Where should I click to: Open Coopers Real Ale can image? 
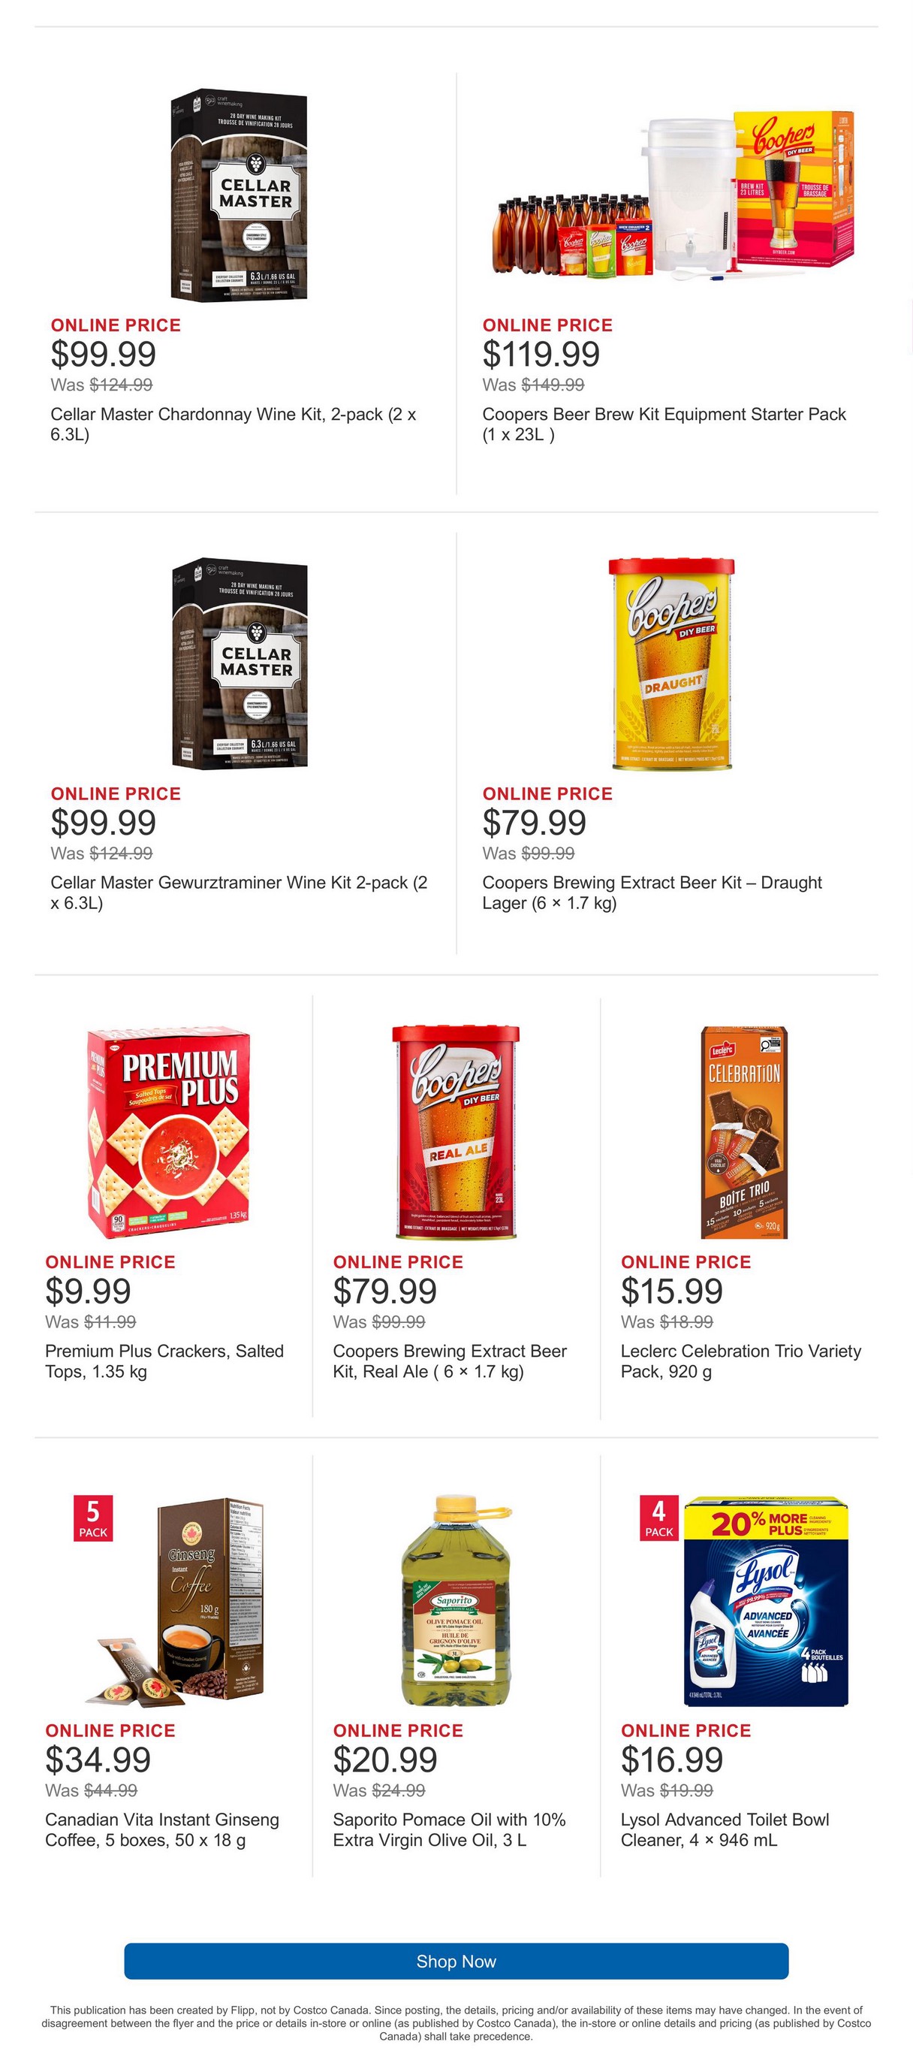click(x=456, y=1131)
